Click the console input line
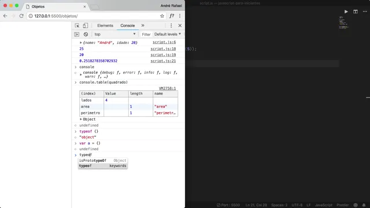The image size is (370, 208). pyautogui.click(x=128, y=155)
